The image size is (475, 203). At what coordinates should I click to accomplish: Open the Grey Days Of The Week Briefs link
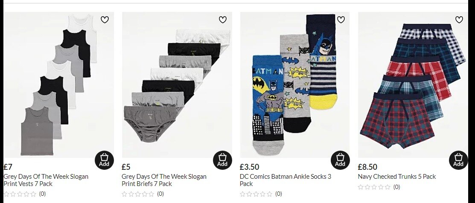click(164, 180)
